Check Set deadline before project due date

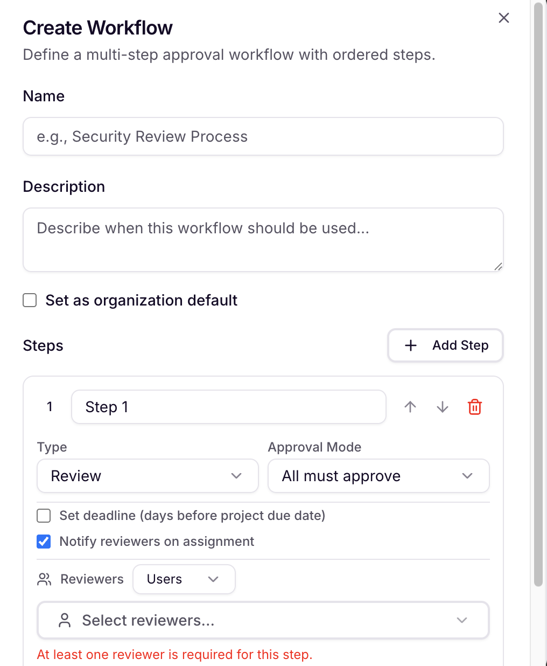(44, 516)
